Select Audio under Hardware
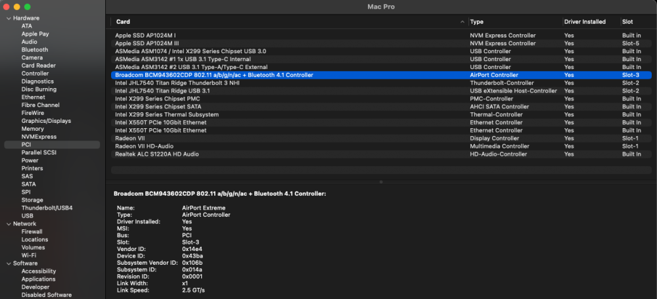 point(30,42)
